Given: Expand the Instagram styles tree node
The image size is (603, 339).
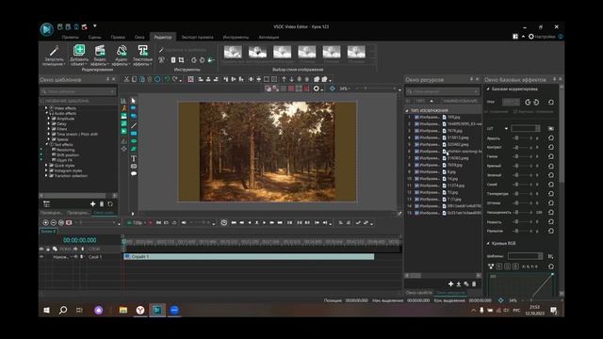Looking at the screenshot, I should click(x=46, y=170).
